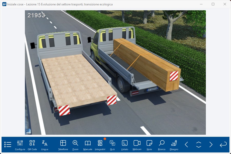Viewport: 231px width, 154px height.
Task: Open Configura settings
Action: pyautogui.click(x=20, y=145)
